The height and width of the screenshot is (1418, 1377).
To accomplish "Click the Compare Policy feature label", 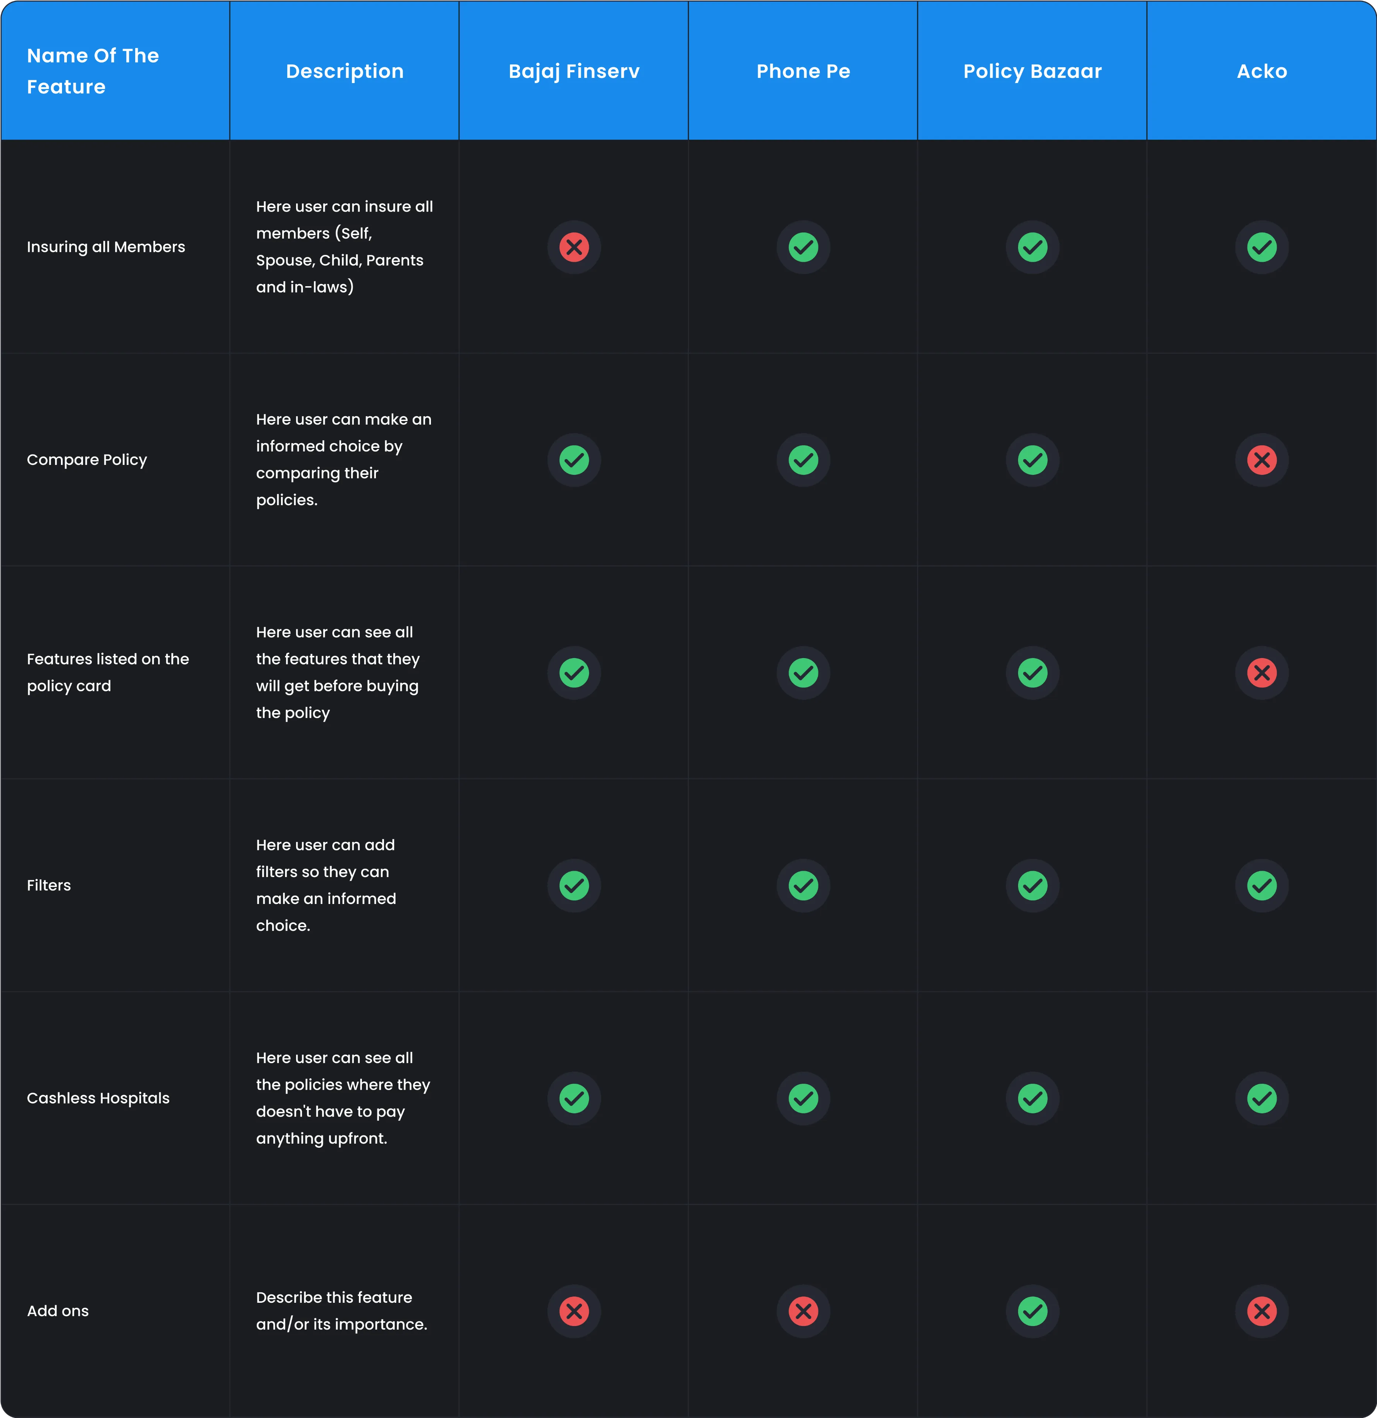I will click(87, 460).
